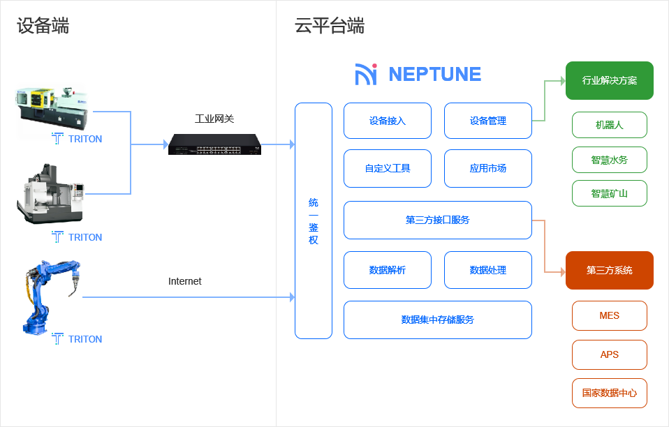Select the blue welding robot arm
Screen dimensions: 669x427
[x=50, y=295]
